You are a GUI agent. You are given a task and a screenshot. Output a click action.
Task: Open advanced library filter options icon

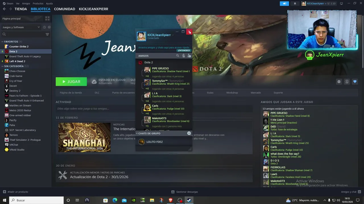tap(47, 34)
